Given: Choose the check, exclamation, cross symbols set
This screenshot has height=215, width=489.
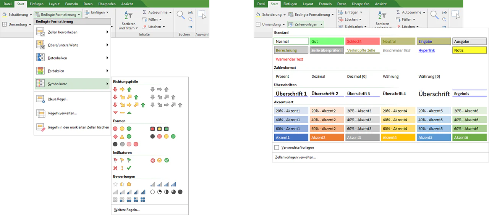Looking at the screenshot, I should click(x=122, y=168).
